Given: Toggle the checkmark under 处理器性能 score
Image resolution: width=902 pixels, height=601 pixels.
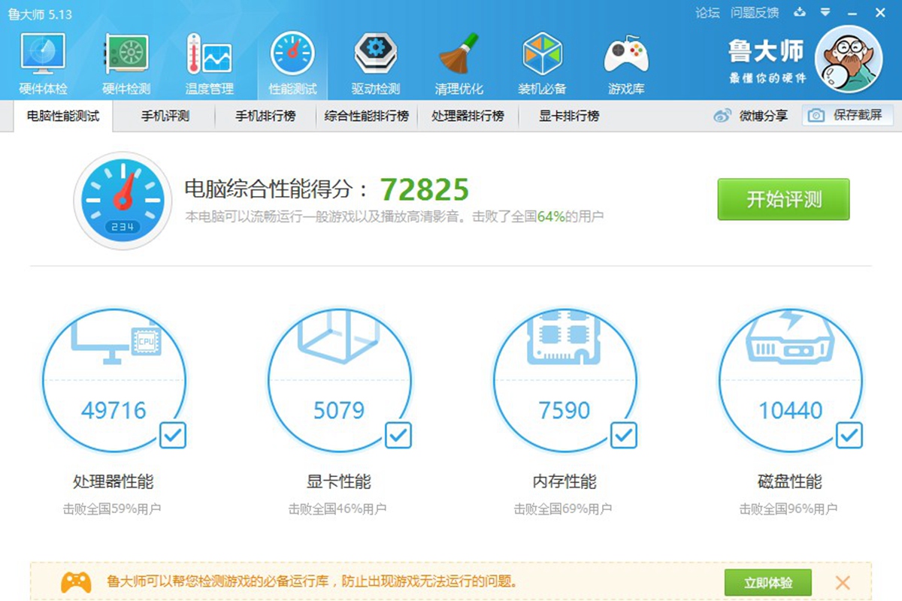Looking at the screenshot, I should pyautogui.click(x=173, y=435).
